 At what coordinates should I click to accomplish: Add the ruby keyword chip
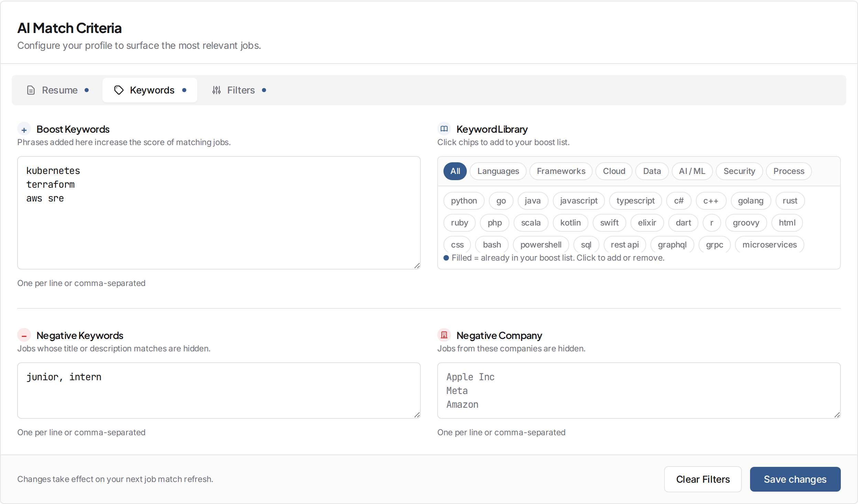459,223
